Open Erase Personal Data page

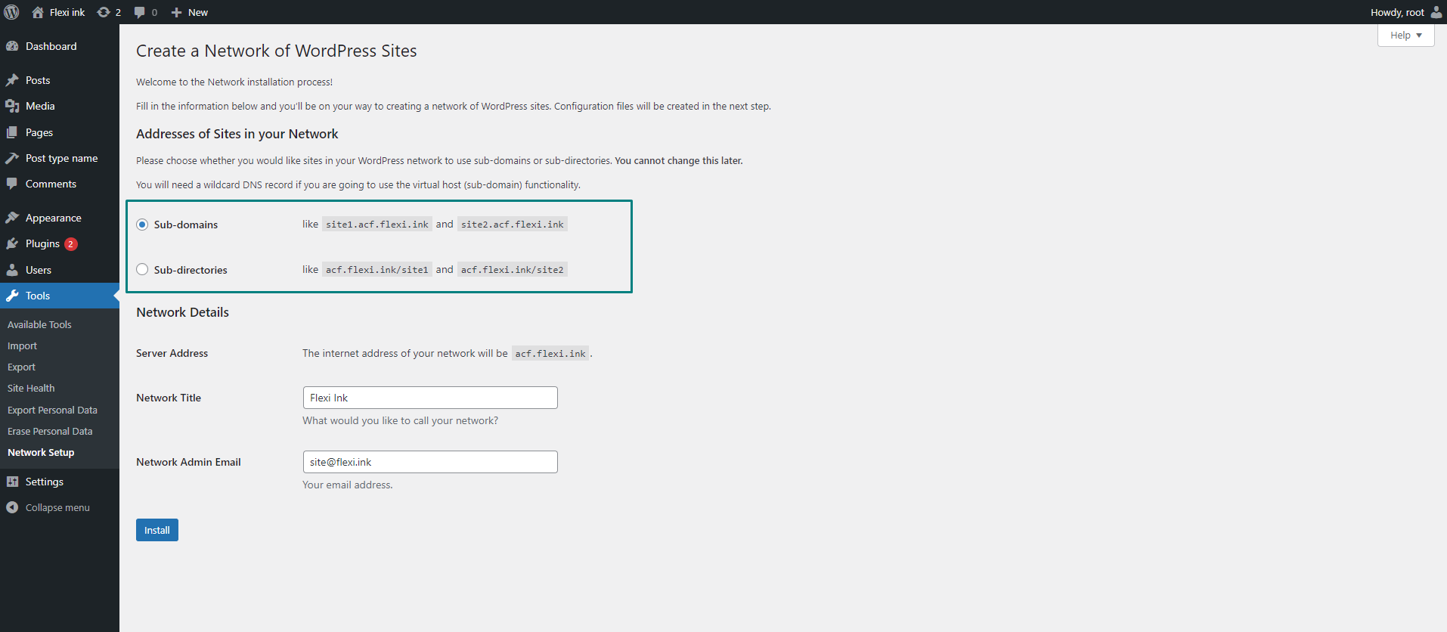point(50,431)
